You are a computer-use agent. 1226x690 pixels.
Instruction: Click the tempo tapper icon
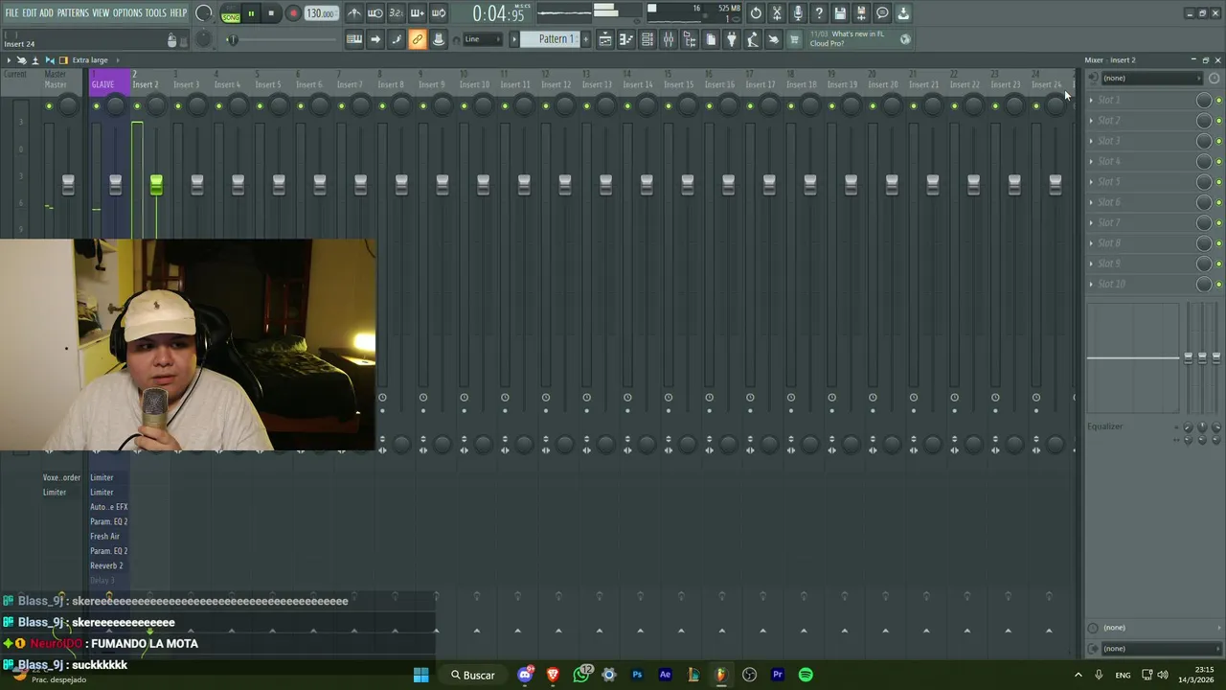click(x=753, y=39)
